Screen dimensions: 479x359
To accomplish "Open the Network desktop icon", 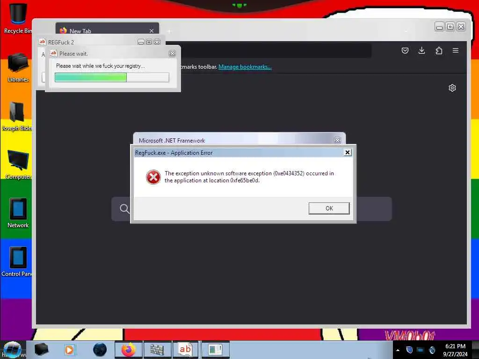I will pyautogui.click(x=18, y=213).
